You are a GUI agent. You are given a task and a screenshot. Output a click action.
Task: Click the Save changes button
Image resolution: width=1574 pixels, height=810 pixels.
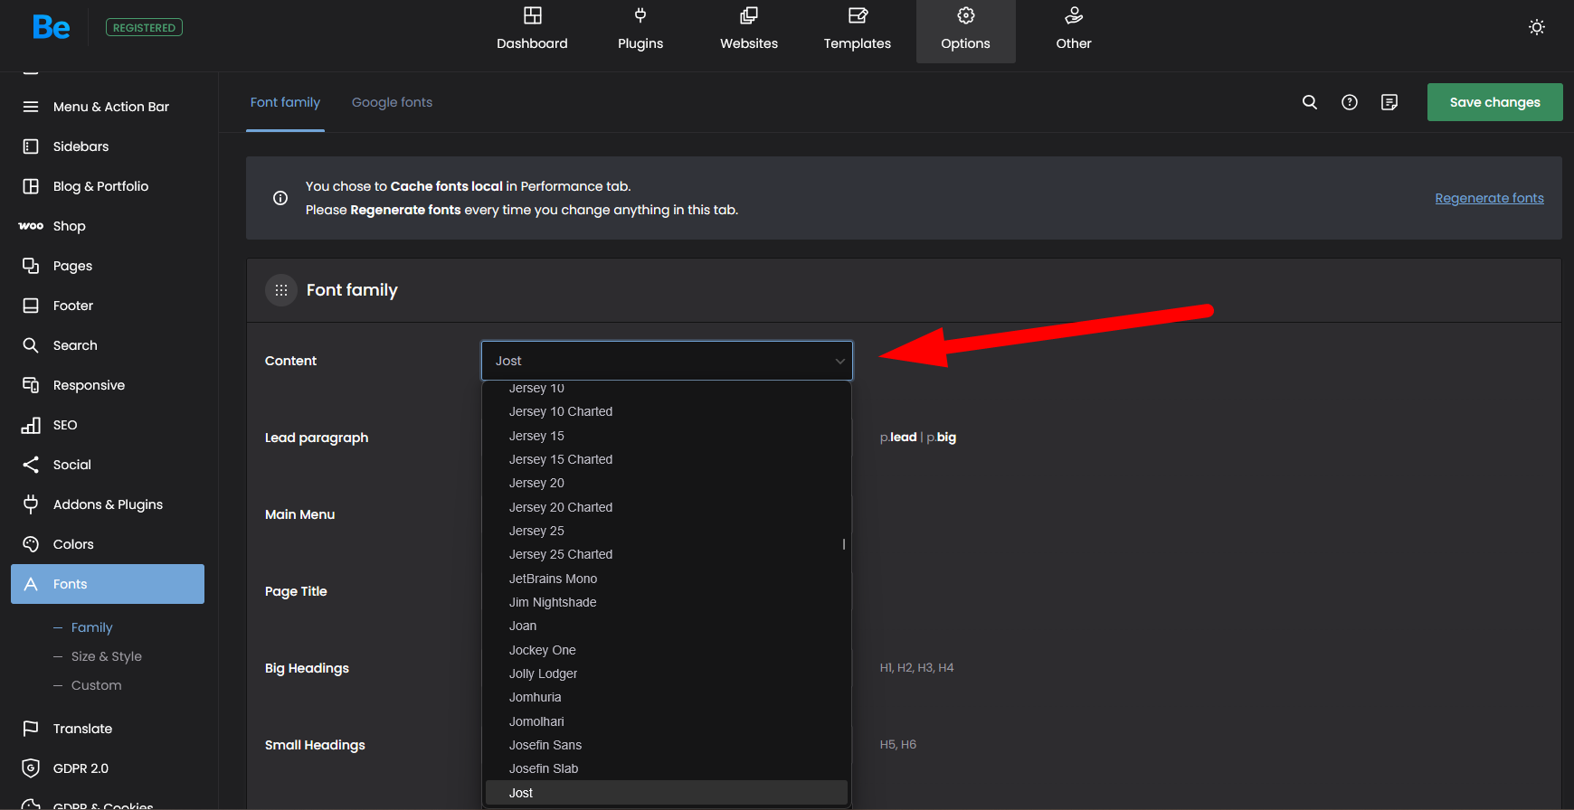(x=1494, y=102)
